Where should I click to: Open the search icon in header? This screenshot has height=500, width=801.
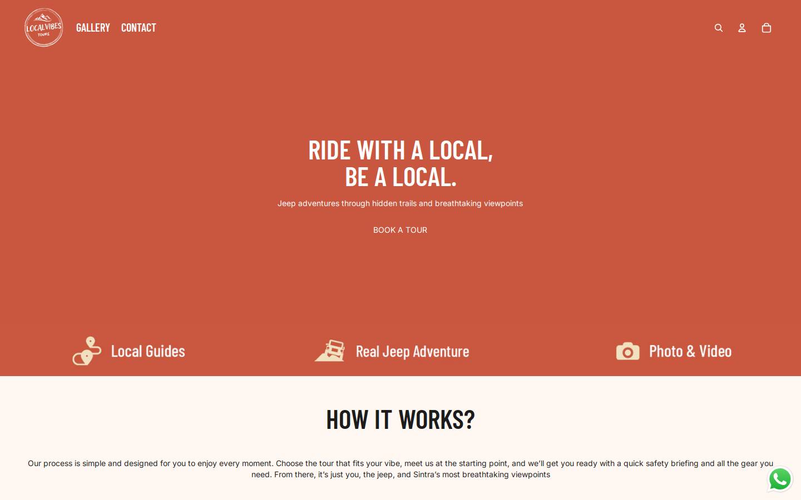point(719,28)
